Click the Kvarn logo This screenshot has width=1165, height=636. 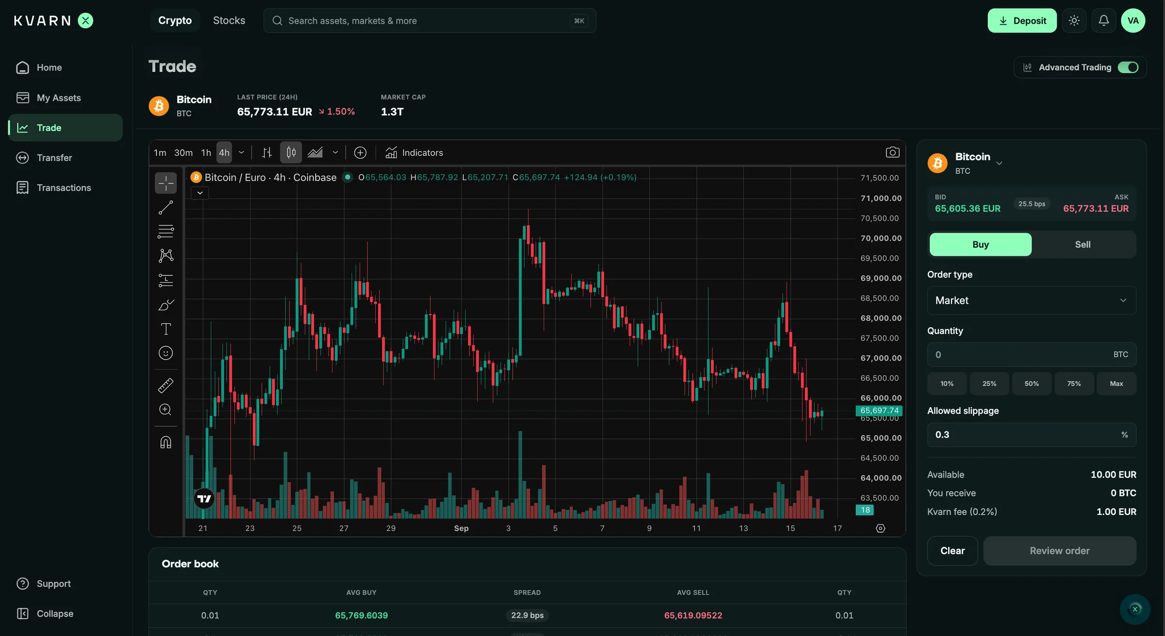[53, 20]
